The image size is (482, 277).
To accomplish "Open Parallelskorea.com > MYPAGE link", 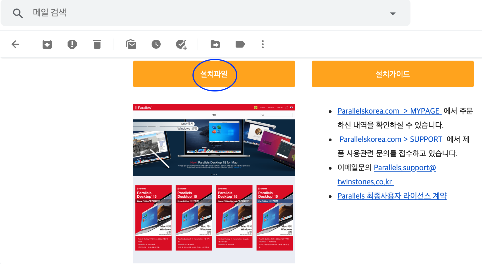I will (x=389, y=111).
